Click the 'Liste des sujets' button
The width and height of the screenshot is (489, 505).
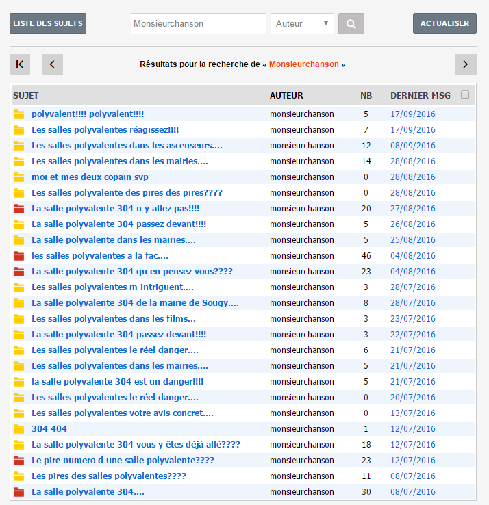coord(48,23)
